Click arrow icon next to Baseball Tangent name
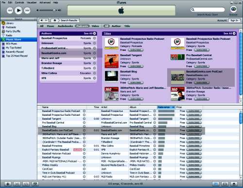 [x=84, y=119]
